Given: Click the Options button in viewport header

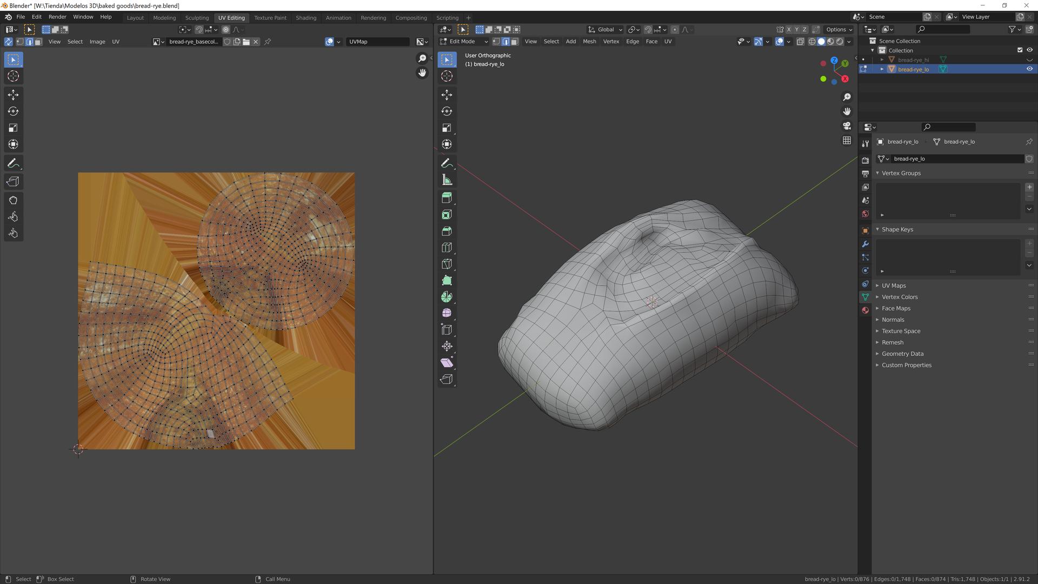Looking at the screenshot, I should (839, 30).
